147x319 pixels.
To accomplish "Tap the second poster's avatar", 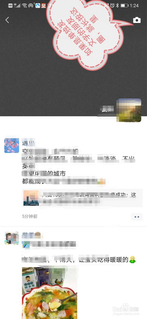I will (11, 238).
